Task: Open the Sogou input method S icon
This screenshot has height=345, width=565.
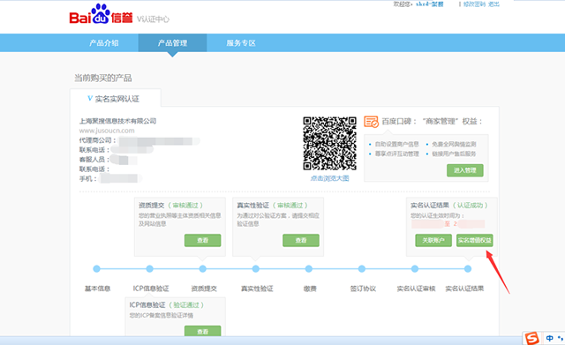Action: tap(532, 338)
